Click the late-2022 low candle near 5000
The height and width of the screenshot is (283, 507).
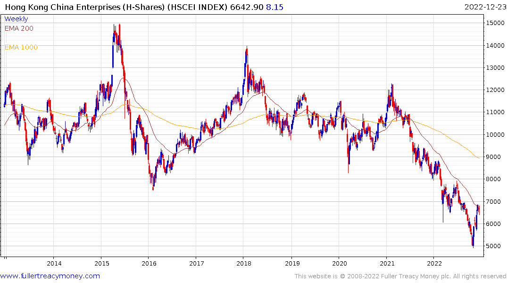point(473,241)
